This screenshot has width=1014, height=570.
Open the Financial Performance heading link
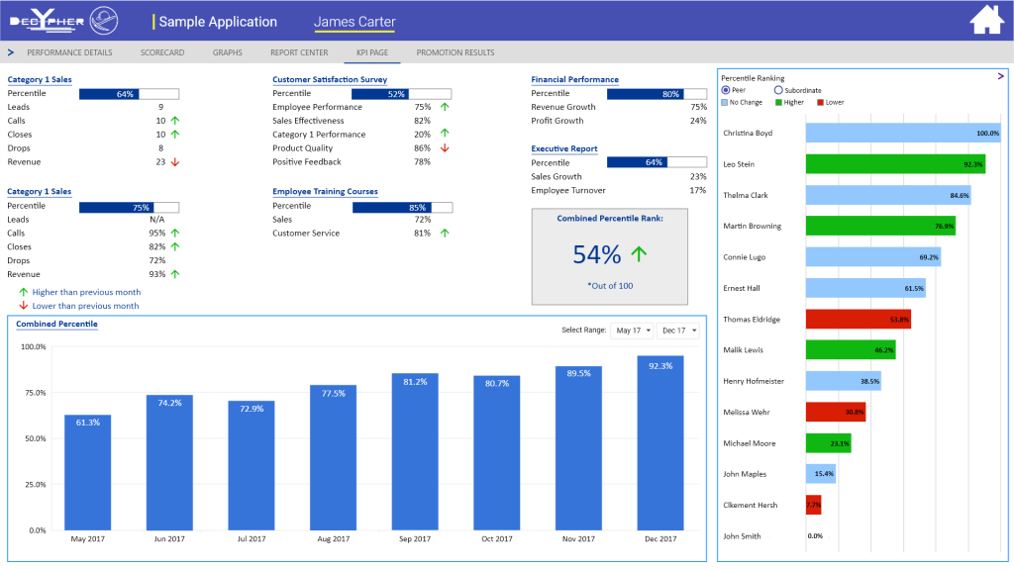575,79
